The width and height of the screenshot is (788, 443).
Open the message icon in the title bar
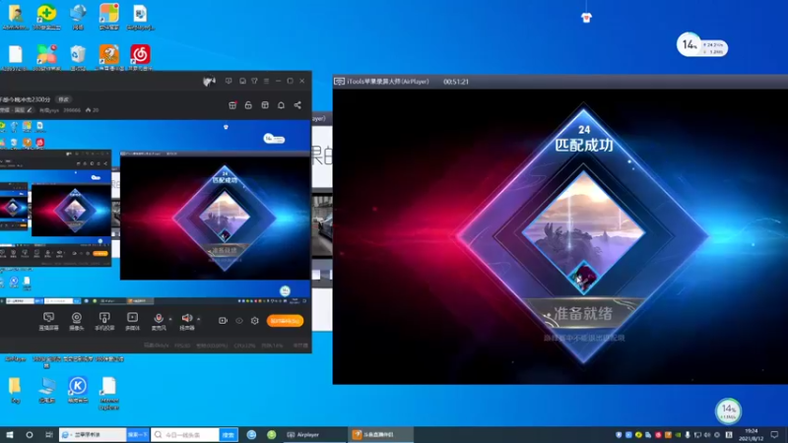pyautogui.click(x=242, y=81)
